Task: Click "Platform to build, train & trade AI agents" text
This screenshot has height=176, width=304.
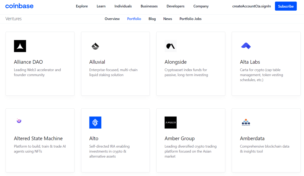Action: coord(40,149)
